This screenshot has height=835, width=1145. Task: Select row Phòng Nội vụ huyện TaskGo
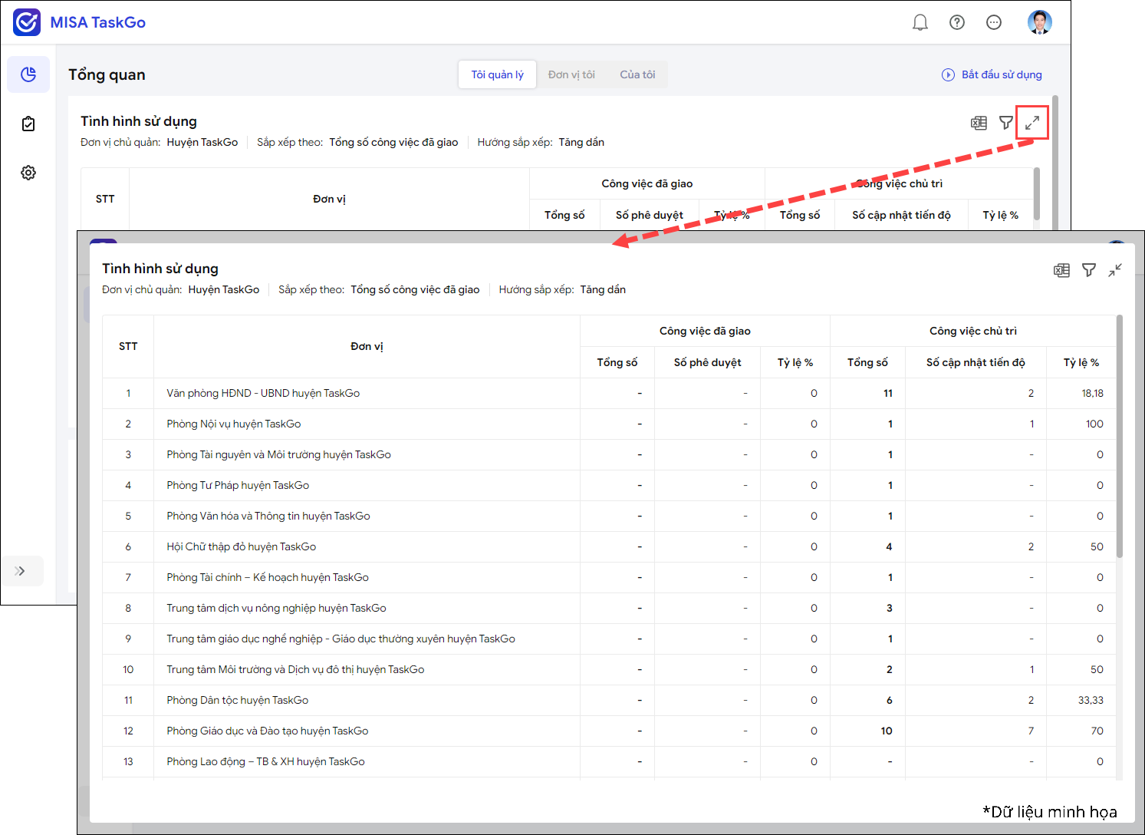point(609,424)
